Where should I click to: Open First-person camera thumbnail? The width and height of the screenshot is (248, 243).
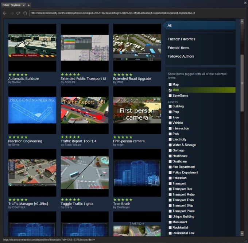pos(137,110)
